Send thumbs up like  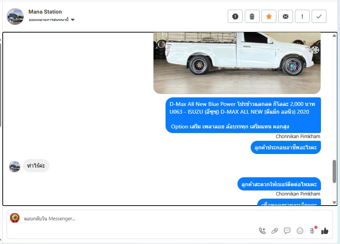coord(324,231)
